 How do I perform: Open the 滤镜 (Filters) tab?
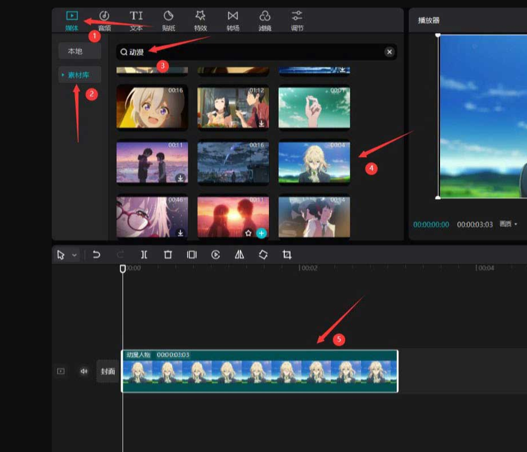click(x=265, y=21)
